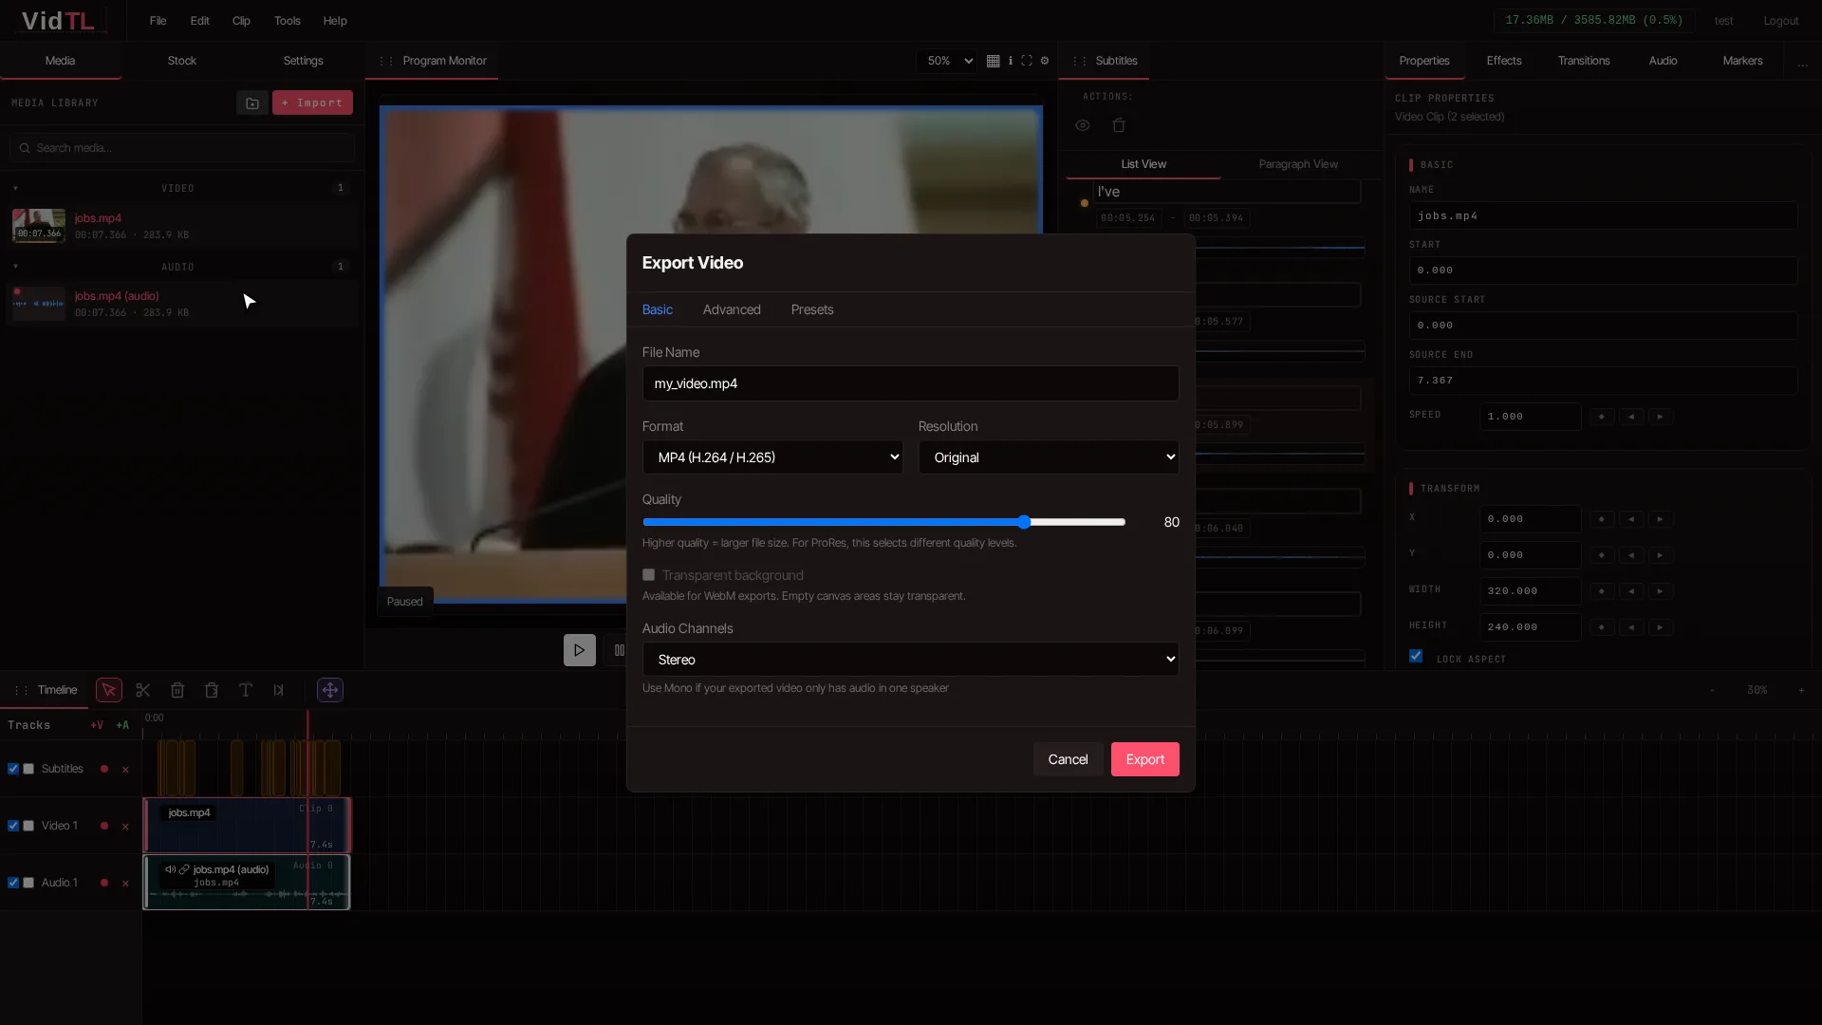The width and height of the screenshot is (1822, 1025).
Task: Switch to the Advanced export tab
Action: pos(732,310)
